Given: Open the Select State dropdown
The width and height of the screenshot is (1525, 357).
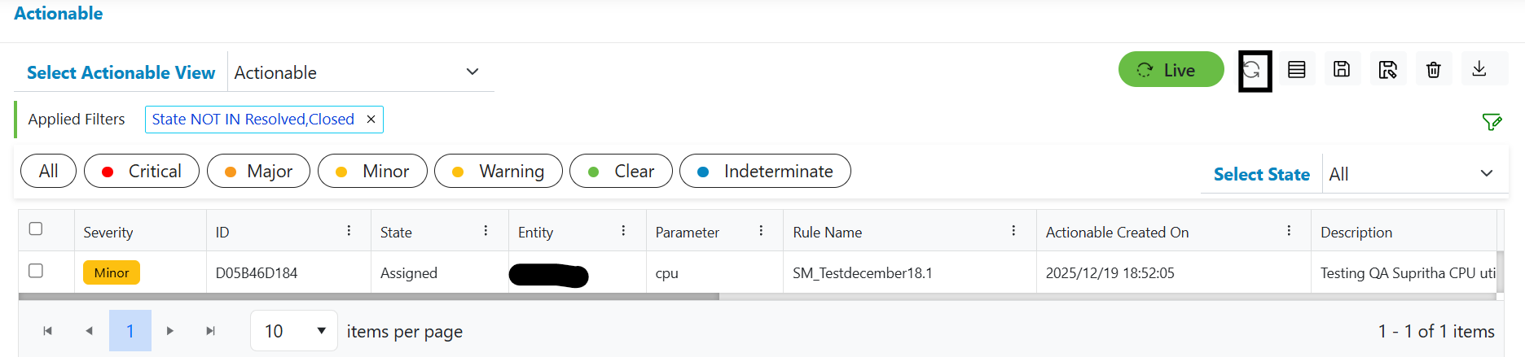Looking at the screenshot, I should (x=1486, y=174).
